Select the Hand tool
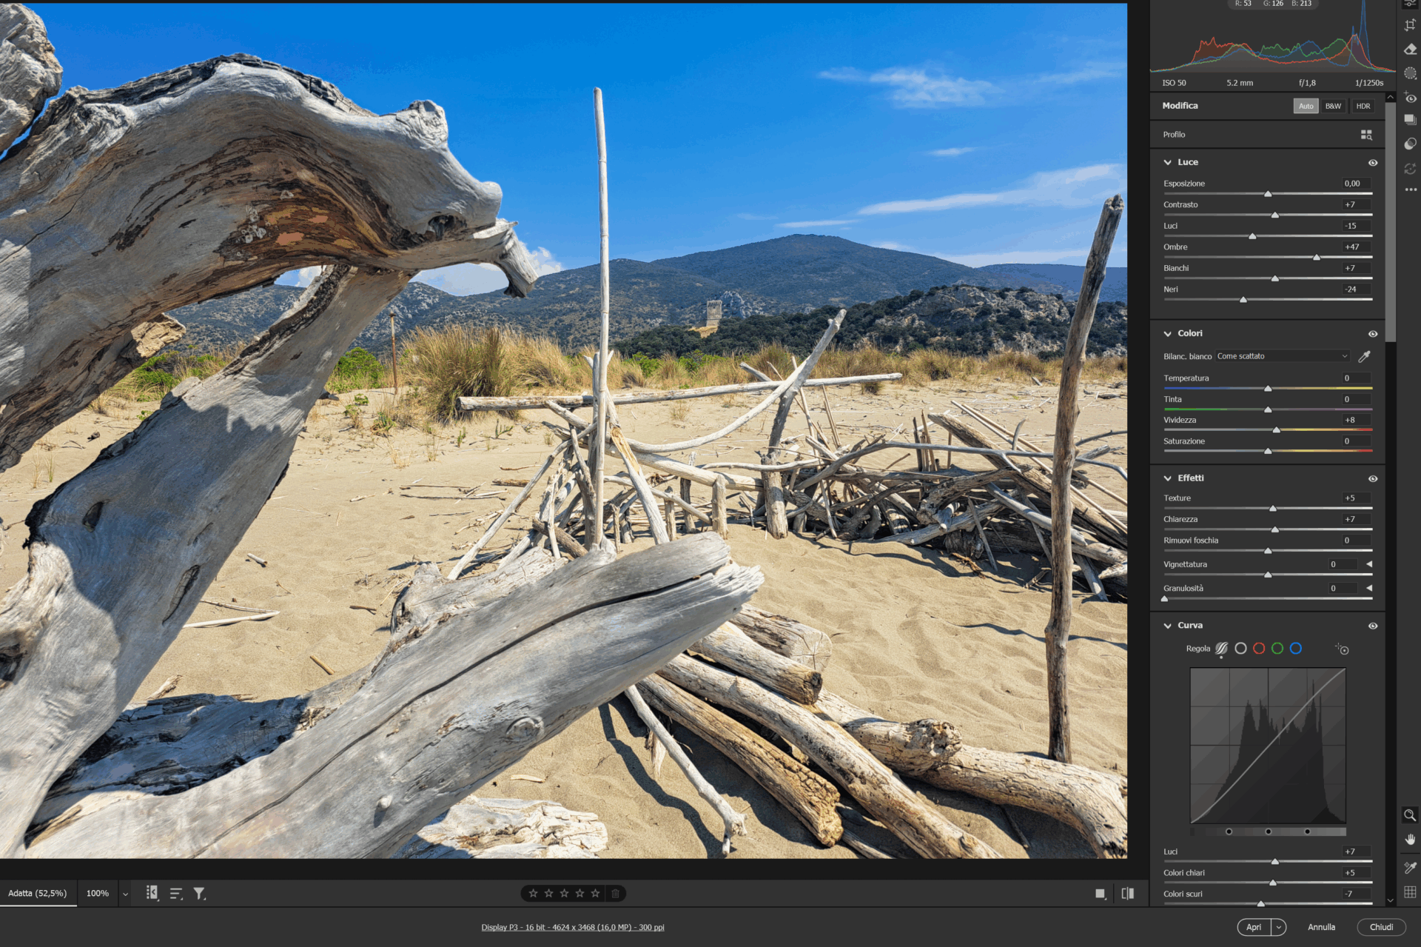This screenshot has height=947, width=1421. click(x=1410, y=840)
